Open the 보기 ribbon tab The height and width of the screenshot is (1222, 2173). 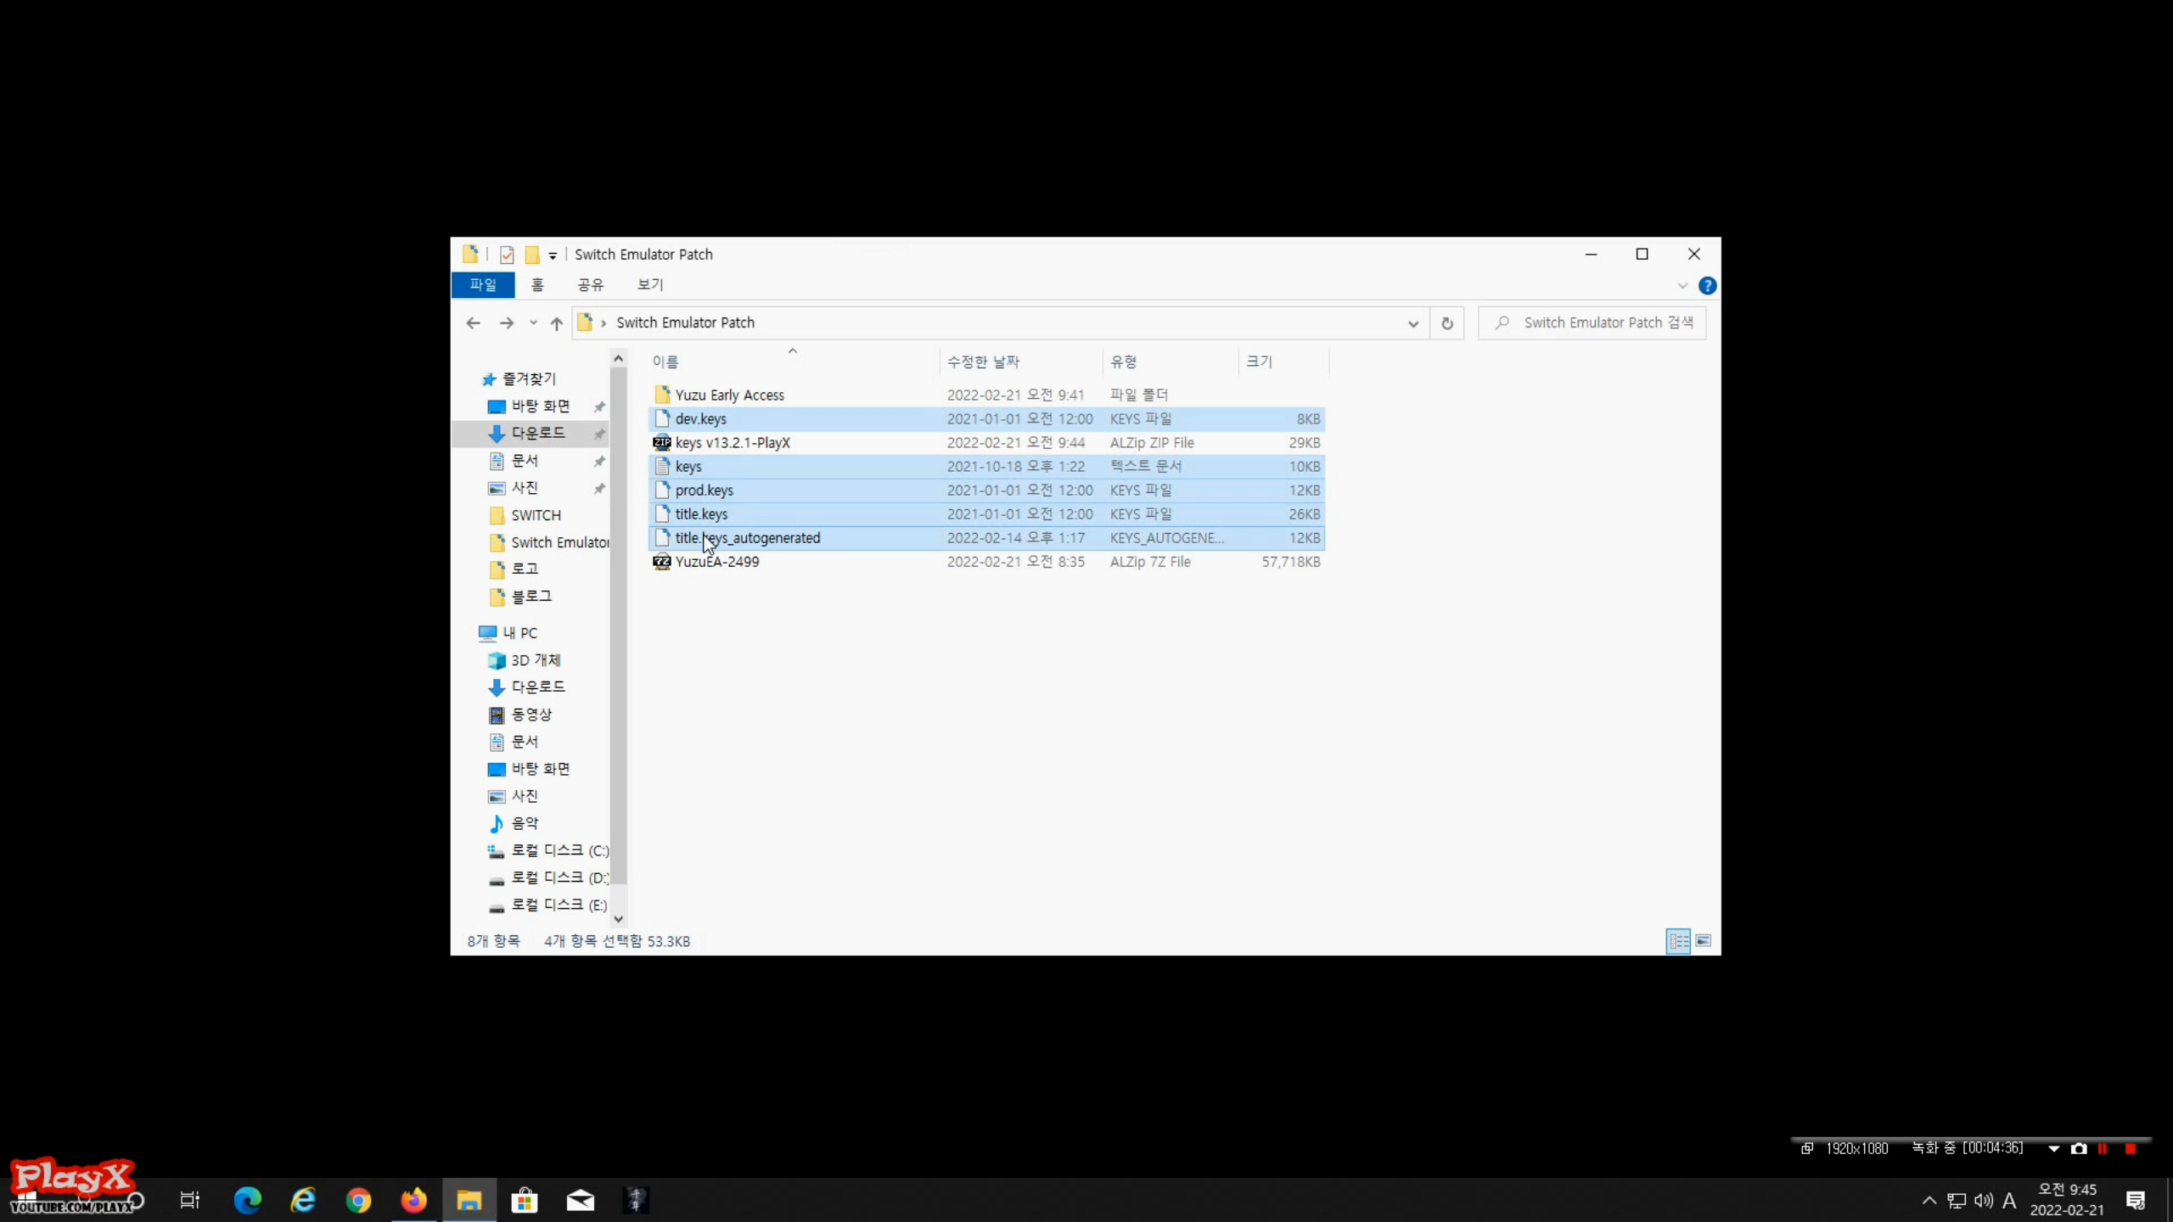point(650,285)
